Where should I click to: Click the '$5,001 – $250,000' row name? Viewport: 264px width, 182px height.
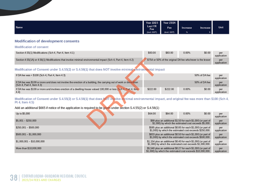[x=26, y=121]
